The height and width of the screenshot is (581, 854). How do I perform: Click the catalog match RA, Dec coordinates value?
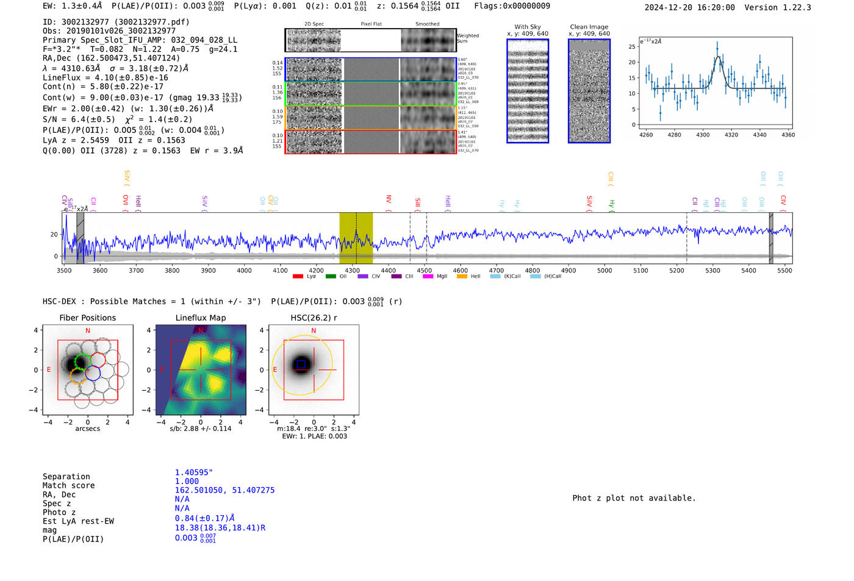pyautogui.click(x=224, y=490)
